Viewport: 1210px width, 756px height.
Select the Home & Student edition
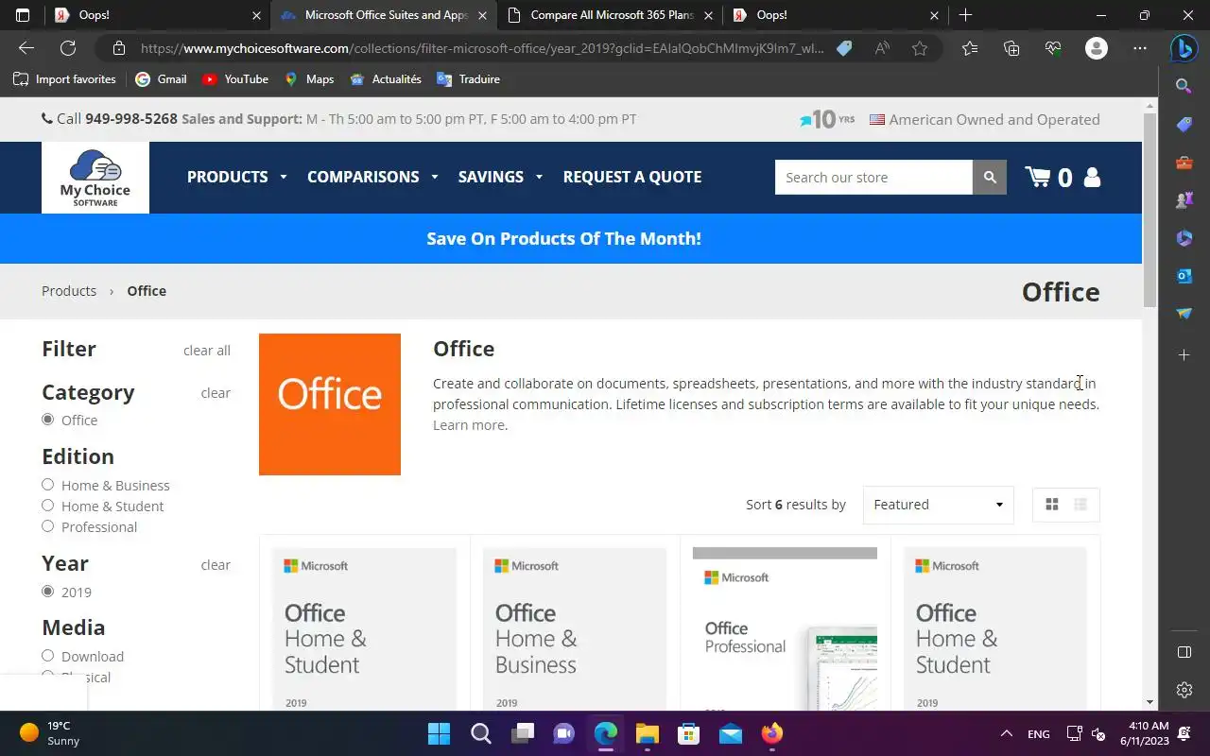click(x=47, y=506)
